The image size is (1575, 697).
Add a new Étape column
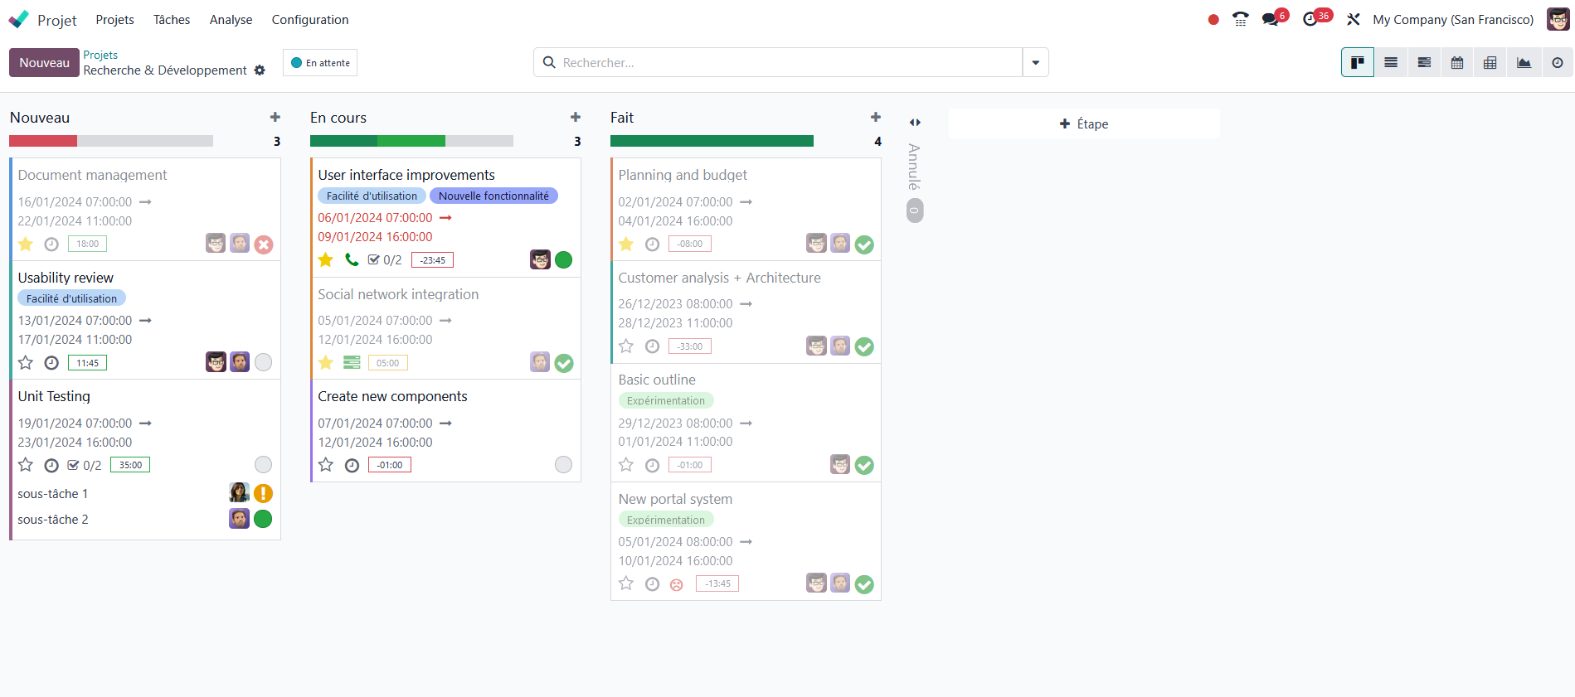coord(1084,123)
